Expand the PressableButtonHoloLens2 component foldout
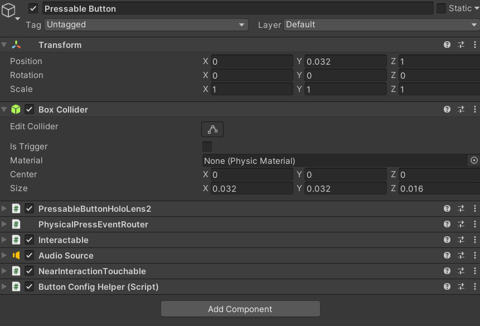480x326 pixels. 4,208
